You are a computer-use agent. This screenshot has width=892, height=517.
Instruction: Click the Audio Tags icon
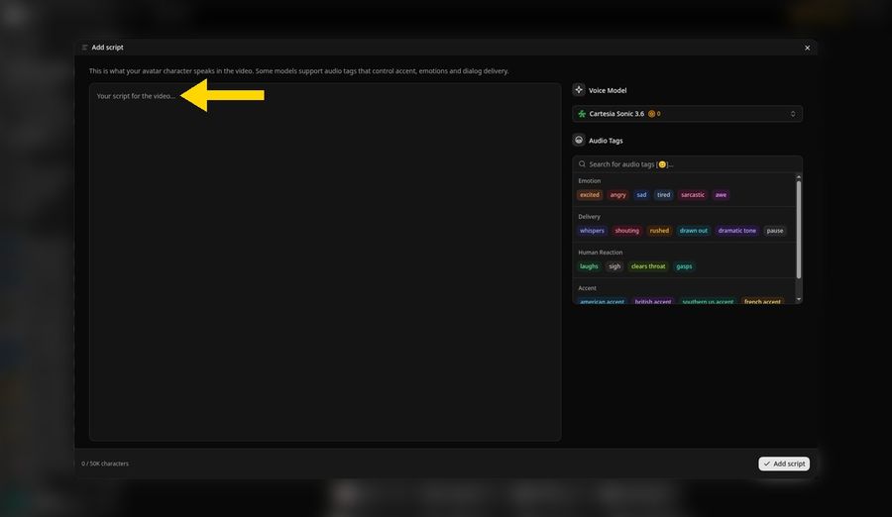(x=579, y=140)
